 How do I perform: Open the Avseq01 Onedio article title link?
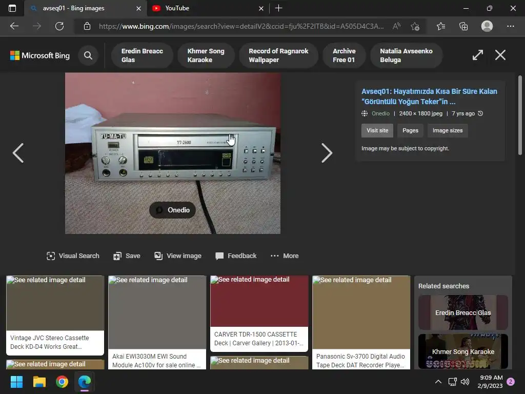click(429, 96)
